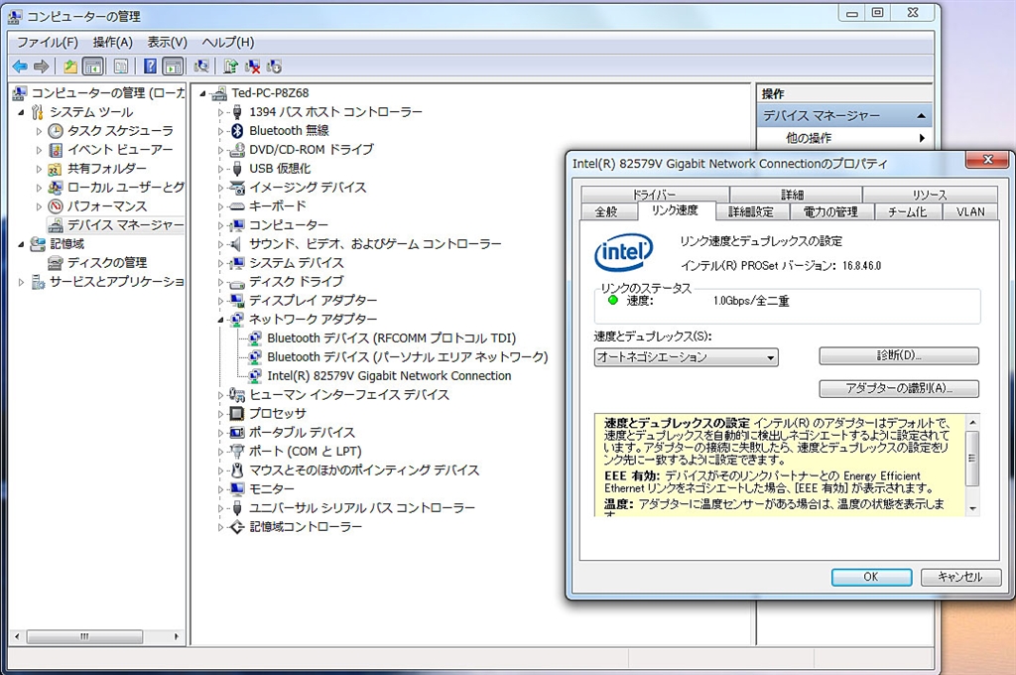Click the コンピューターの管理 root node icon

20,93
